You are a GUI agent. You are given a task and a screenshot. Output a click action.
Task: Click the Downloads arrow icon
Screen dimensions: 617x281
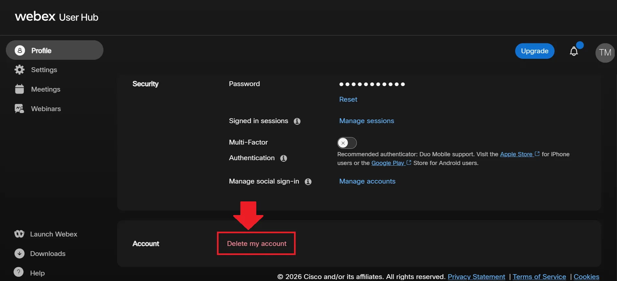[20, 253]
